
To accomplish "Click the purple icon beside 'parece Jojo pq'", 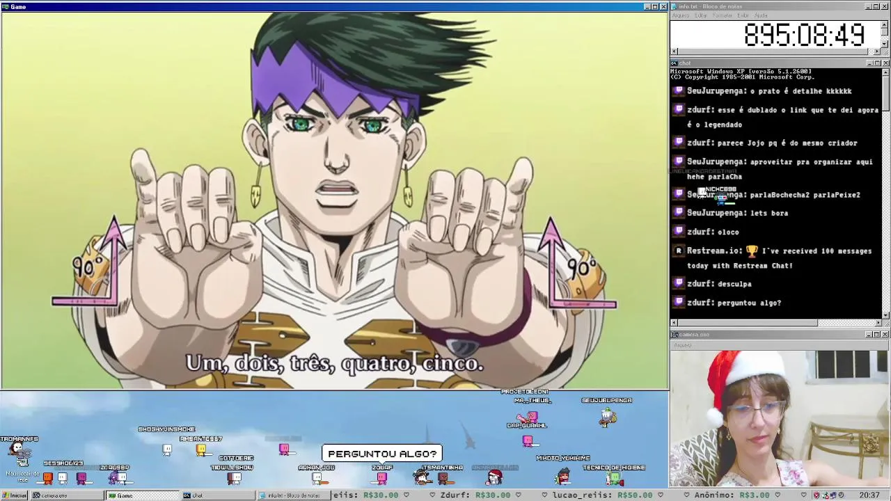I will (x=679, y=142).
